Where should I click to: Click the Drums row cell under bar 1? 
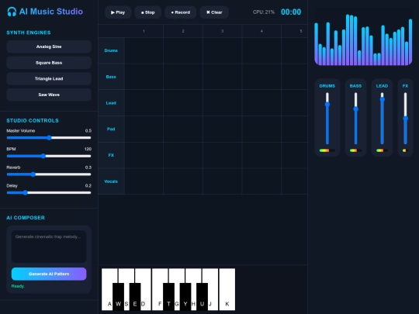(x=144, y=50)
